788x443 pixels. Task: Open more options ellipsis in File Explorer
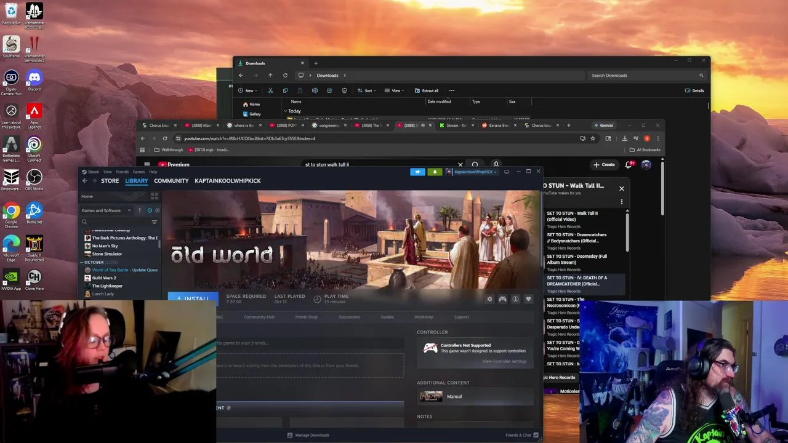point(451,90)
